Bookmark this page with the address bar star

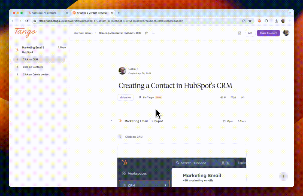[250, 21]
